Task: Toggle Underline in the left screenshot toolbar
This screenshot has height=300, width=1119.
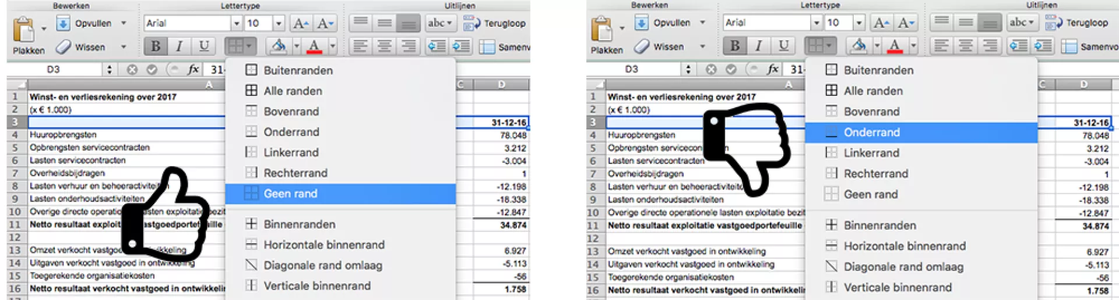Action: (203, 47)
